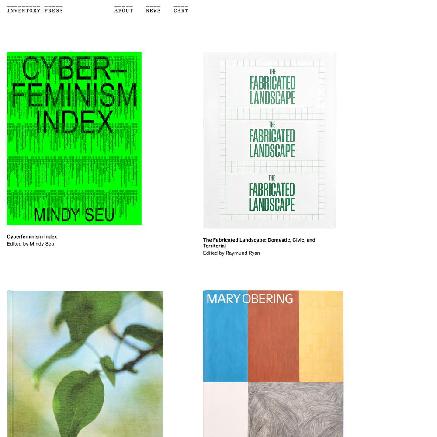Screen dimensions: 437x437
Task: Go to the Inventory Press homepage logo
Action: tap(35, 10)
